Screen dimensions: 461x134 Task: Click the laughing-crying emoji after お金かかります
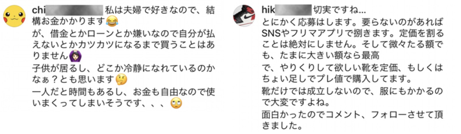pos(112,21)
